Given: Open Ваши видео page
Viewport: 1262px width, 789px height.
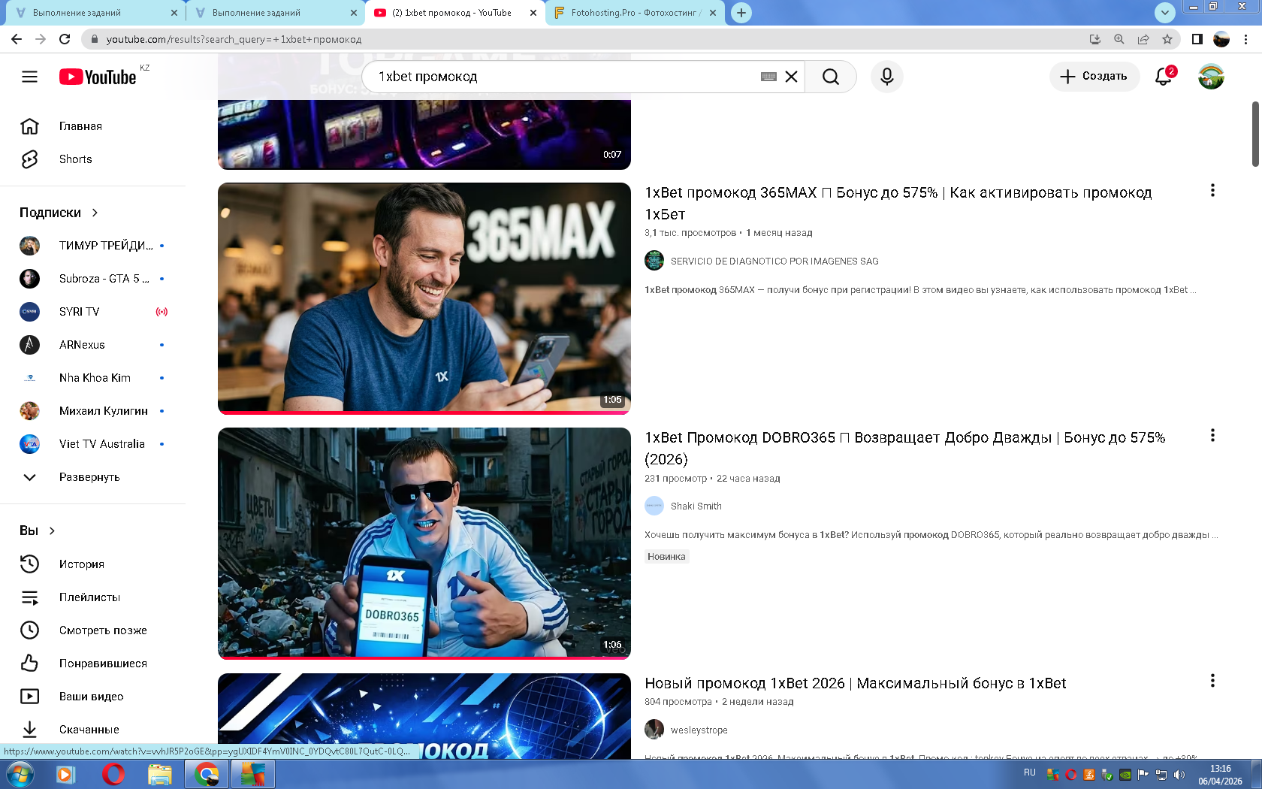Looking at the screenshot, I should coord(92,697).
